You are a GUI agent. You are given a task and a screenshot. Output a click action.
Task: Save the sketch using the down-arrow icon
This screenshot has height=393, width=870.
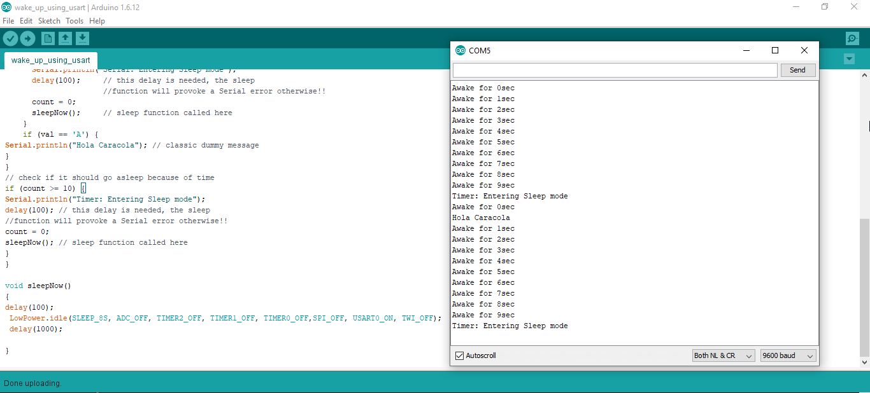pos(82,39)
